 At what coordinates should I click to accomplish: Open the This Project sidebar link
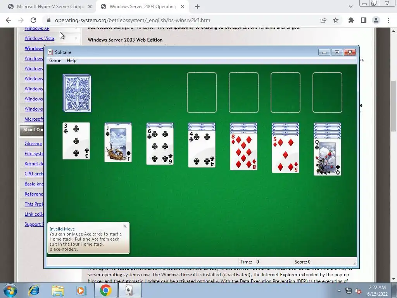(34, 204)
